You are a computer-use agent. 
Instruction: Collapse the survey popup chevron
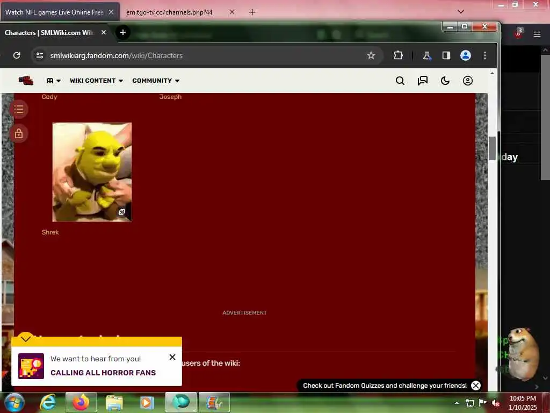[x=26, y=339]
